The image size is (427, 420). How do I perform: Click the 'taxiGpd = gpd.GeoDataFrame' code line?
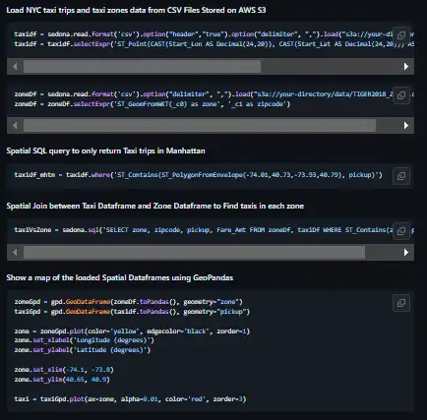(132, 312)
